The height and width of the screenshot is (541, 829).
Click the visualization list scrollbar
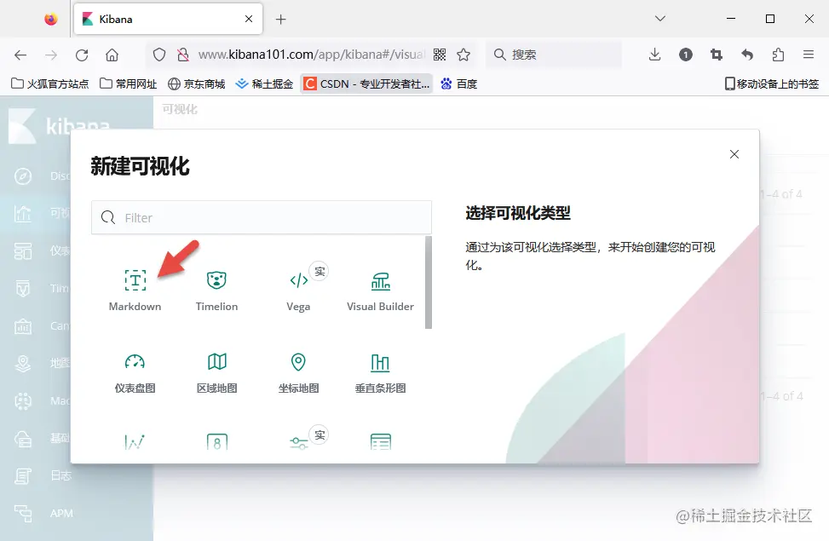point(429,282)
